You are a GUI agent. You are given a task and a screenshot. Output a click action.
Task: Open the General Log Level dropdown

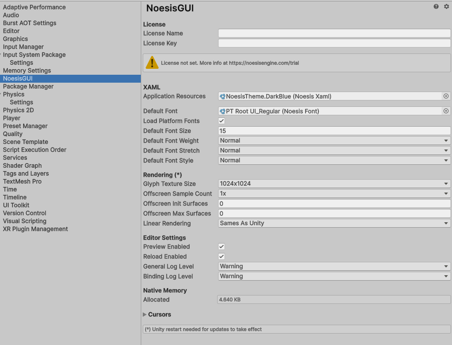click(334, 266)
